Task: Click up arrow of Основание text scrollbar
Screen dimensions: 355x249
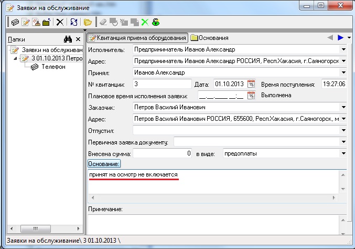Action: coord(343,175)
